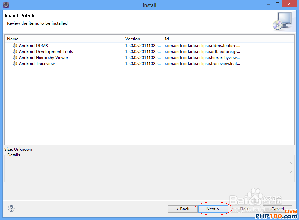Viewport: 299px width, 220px height.
Task: Click the version cell of Android Hierarchy Viewer
Action: pos(143,57)
